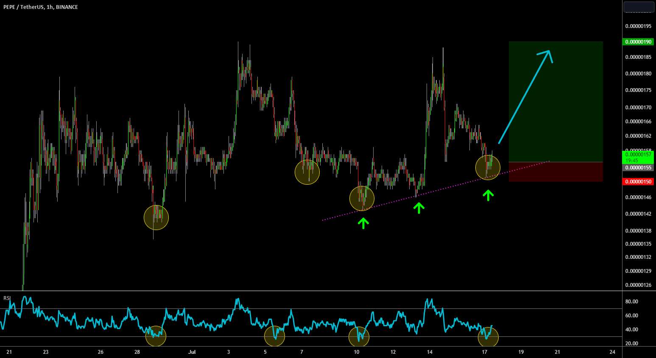Click the 0.00000185 price scale label
Image resolution: width=656 pixels, height=358 pixels.
point(638,57)
